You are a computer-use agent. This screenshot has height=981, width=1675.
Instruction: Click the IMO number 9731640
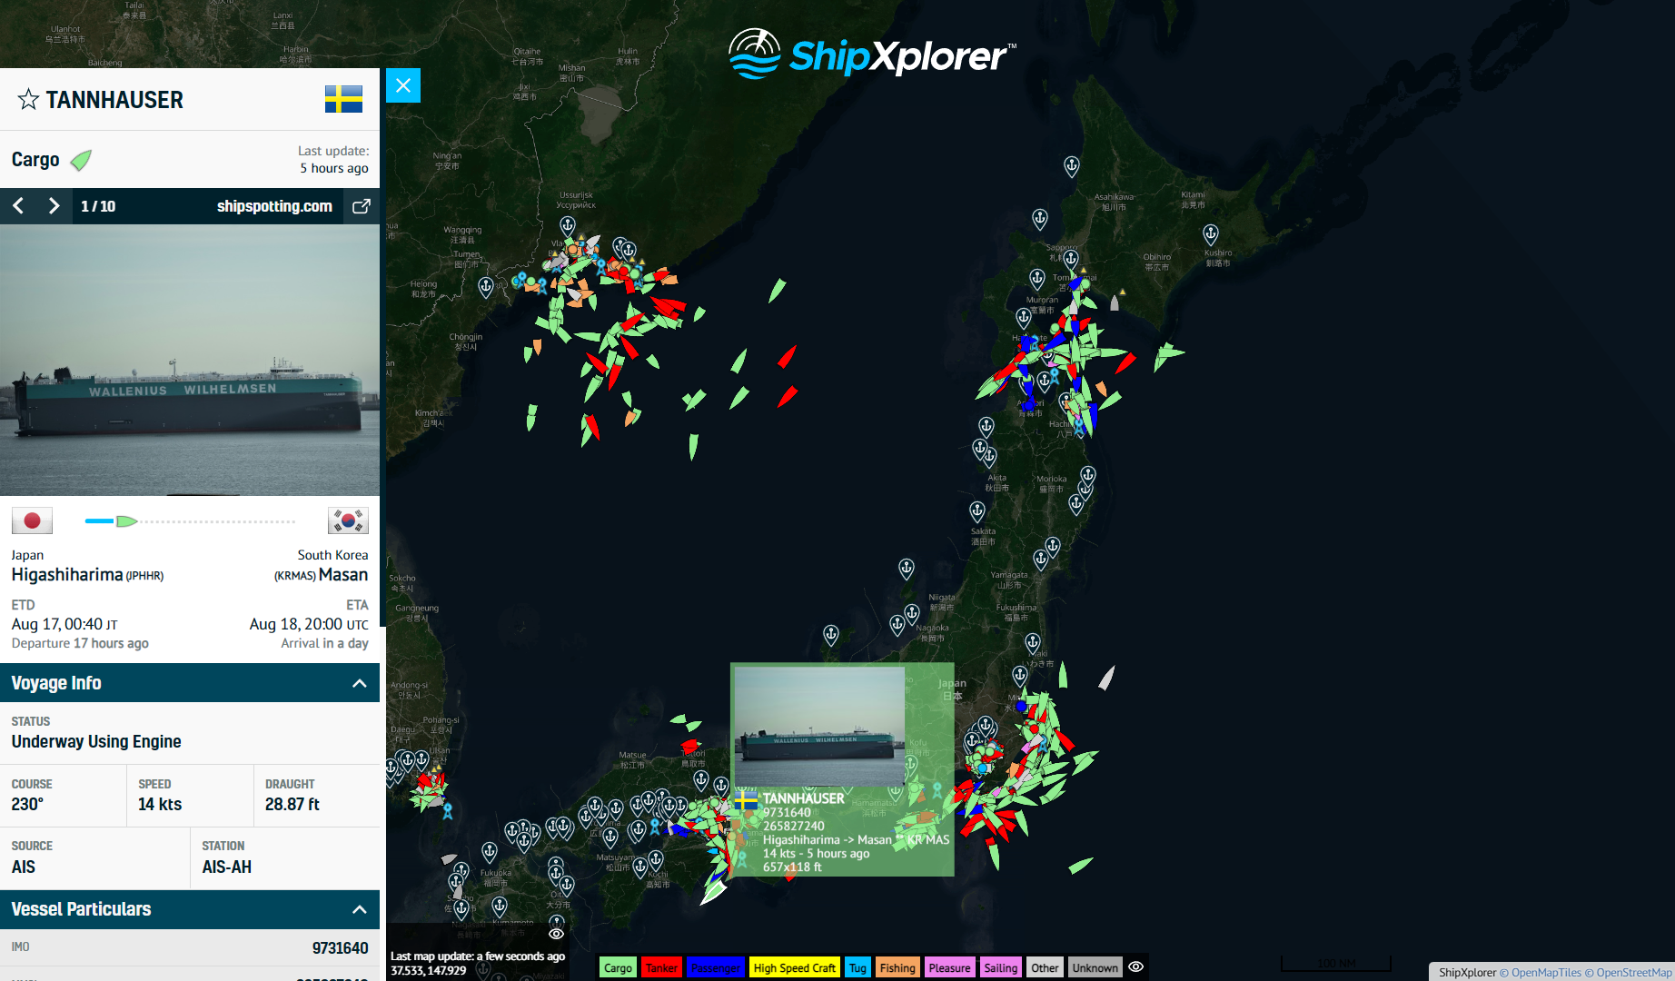341,948
